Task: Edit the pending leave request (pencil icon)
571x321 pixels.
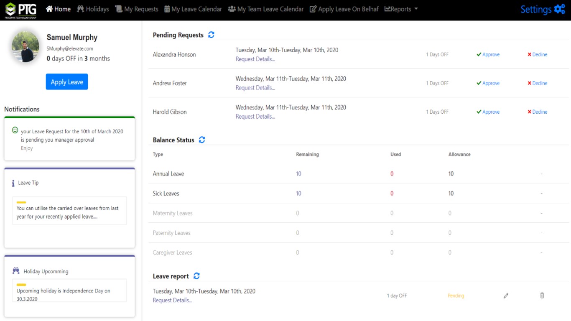Action: tap(506, 296)
